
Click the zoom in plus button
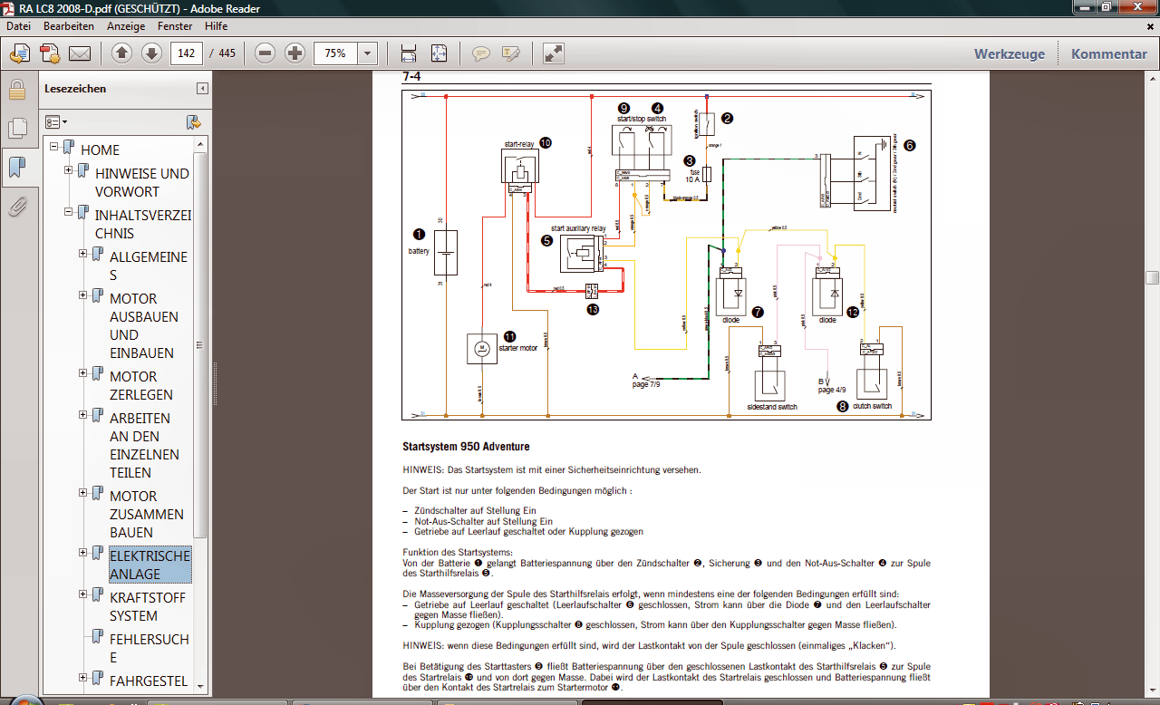tap(295, 53)
